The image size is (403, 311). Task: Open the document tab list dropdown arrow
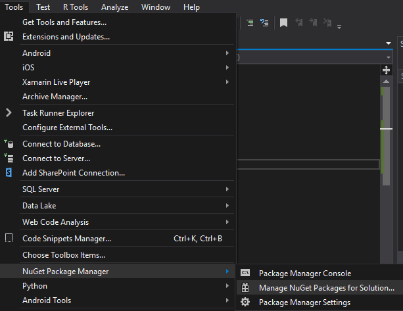[389, 43]
